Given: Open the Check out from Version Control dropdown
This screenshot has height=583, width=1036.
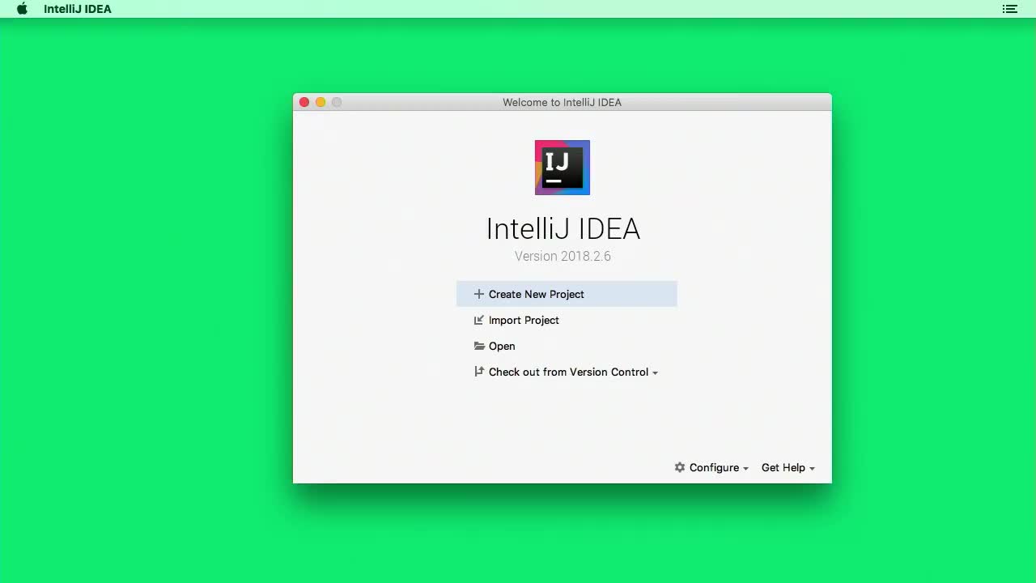Looking at the screenshot, I should pyautogui.click(x=656, y=372).
